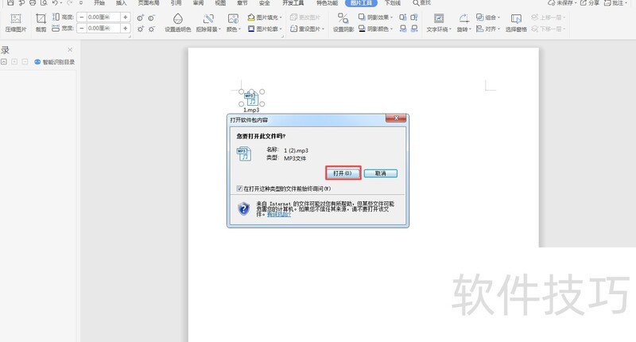Click the first shadow nudge icon in the top row
This screenshot has width=636, height=342.
pyautogui.click(x=403, y=17)
